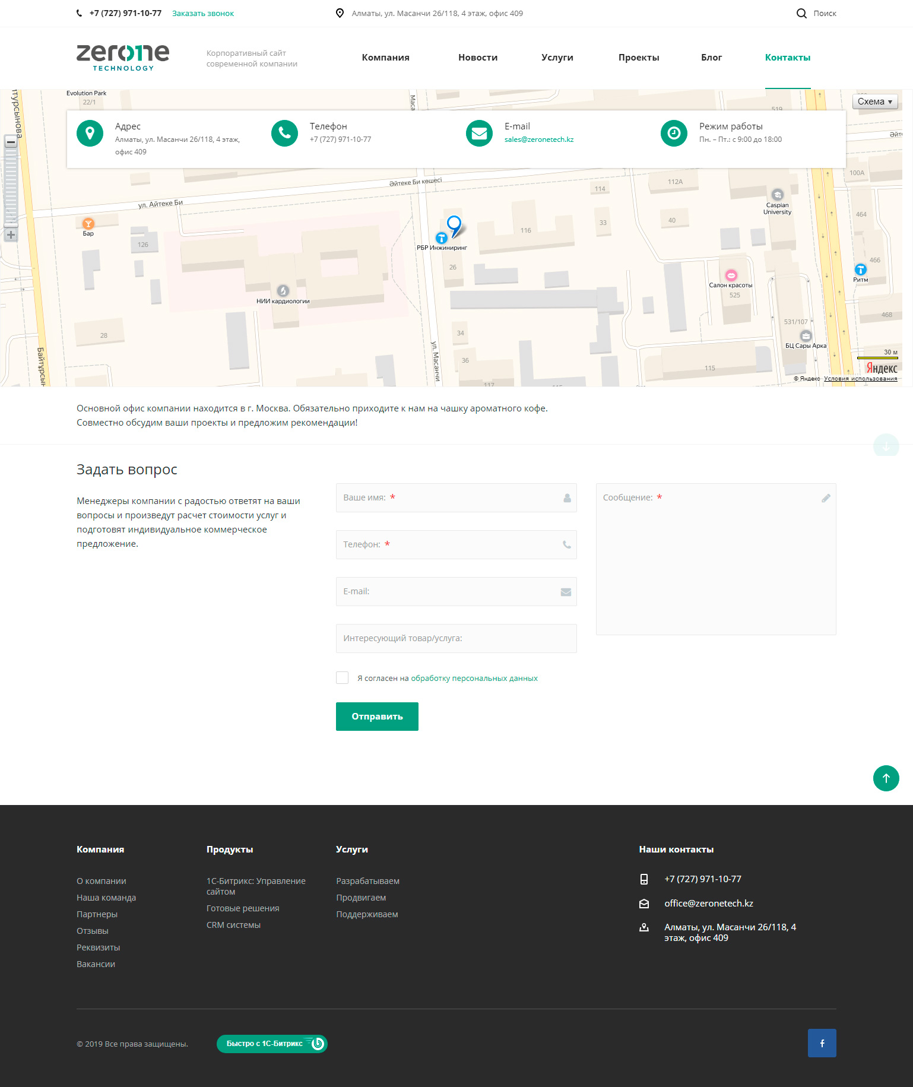Screen dimensions: 913x1087
Task: Open the Контакты menu item
Action: (x=788, y=58)
